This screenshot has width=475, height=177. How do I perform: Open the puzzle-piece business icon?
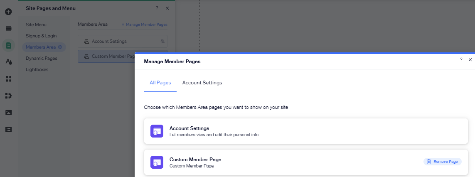pos(8,96)
